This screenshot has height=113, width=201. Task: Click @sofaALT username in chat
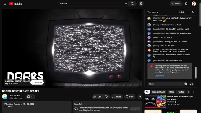pos(157,49)
